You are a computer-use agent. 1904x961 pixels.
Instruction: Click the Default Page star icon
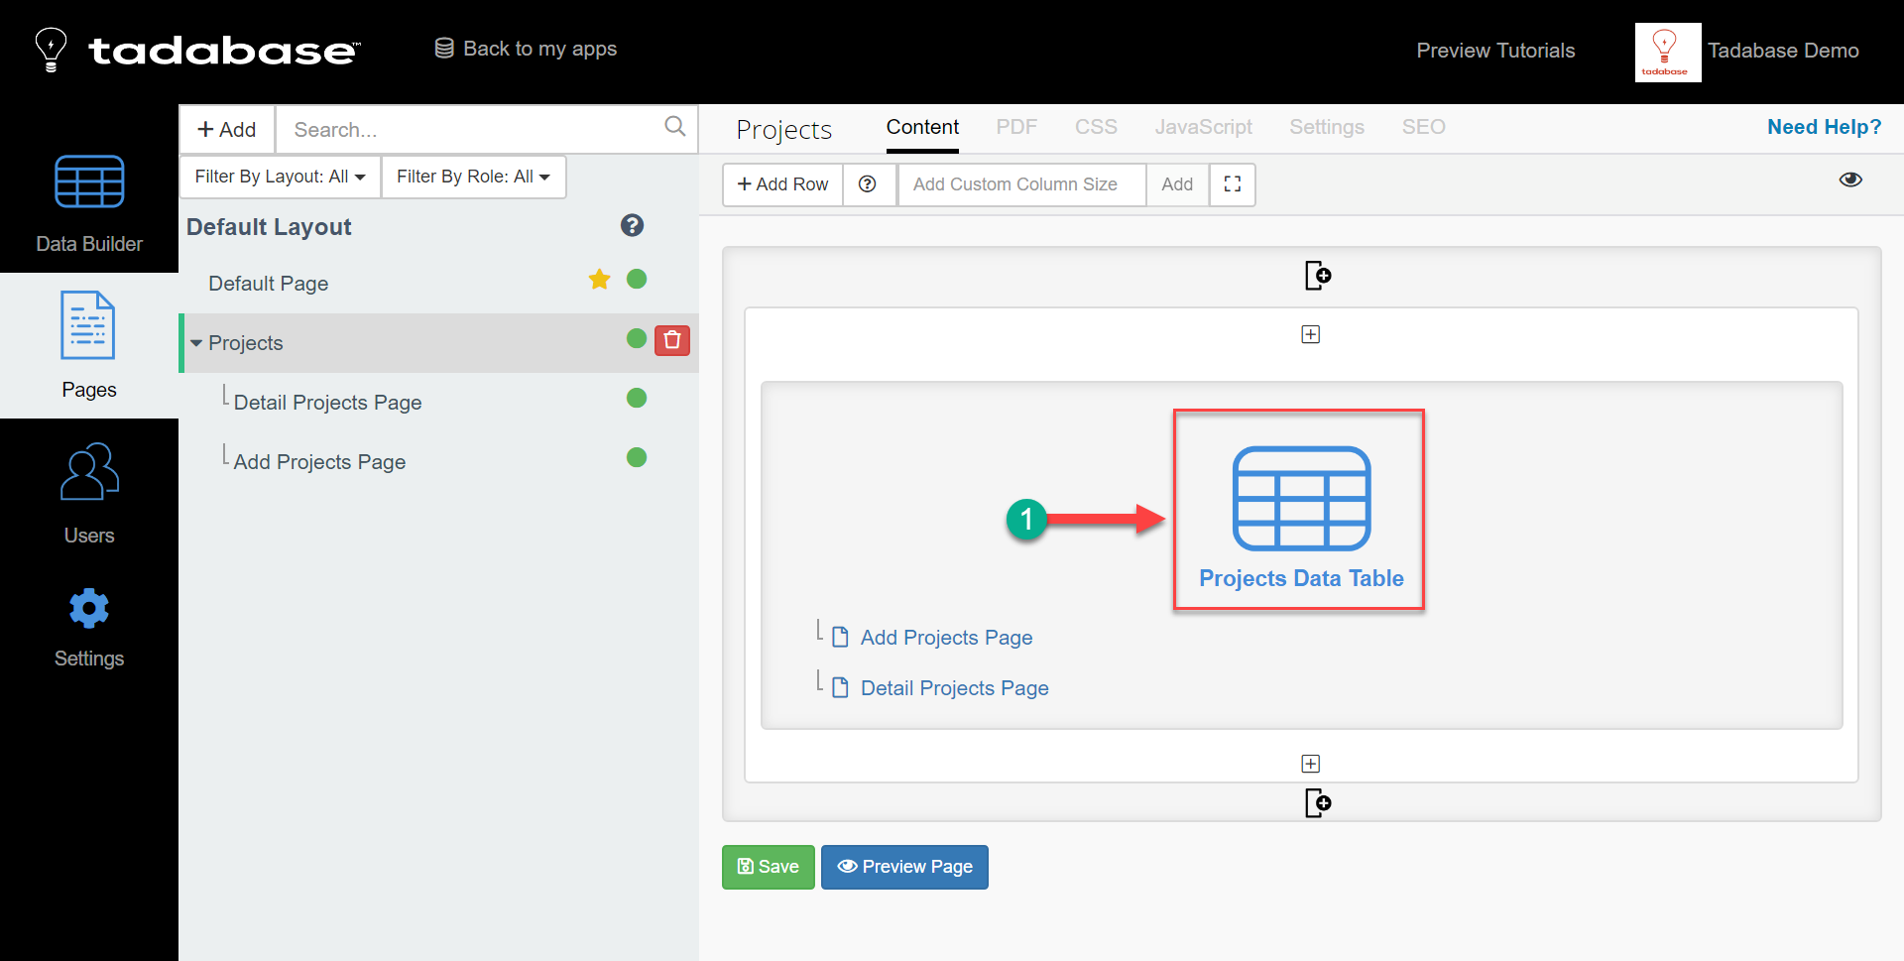(600, 280)
